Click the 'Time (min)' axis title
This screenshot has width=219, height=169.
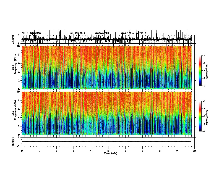pyautogui.click(x=111, y=153)
